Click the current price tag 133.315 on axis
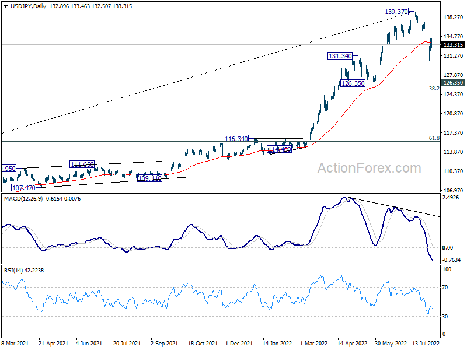 (x=454, y=45)
